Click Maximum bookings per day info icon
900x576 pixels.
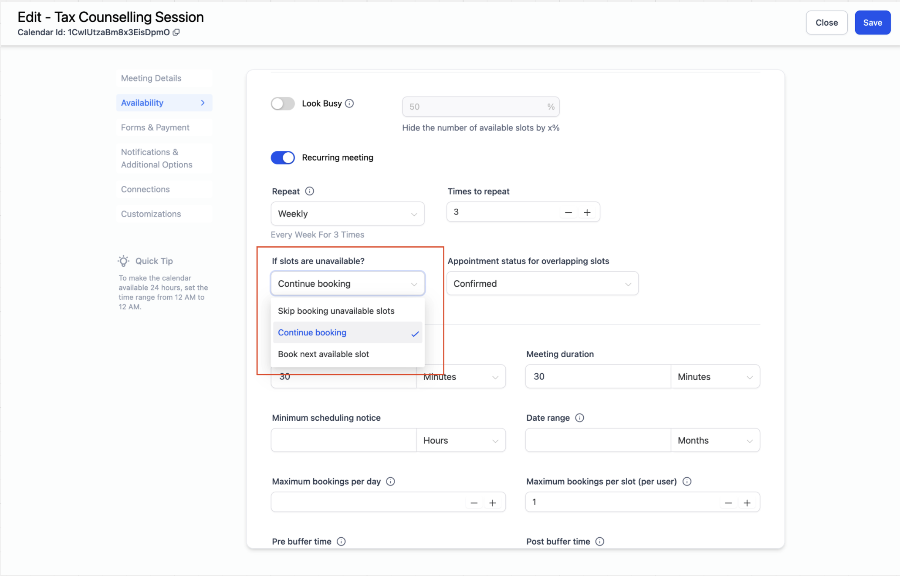pos(390,481)
